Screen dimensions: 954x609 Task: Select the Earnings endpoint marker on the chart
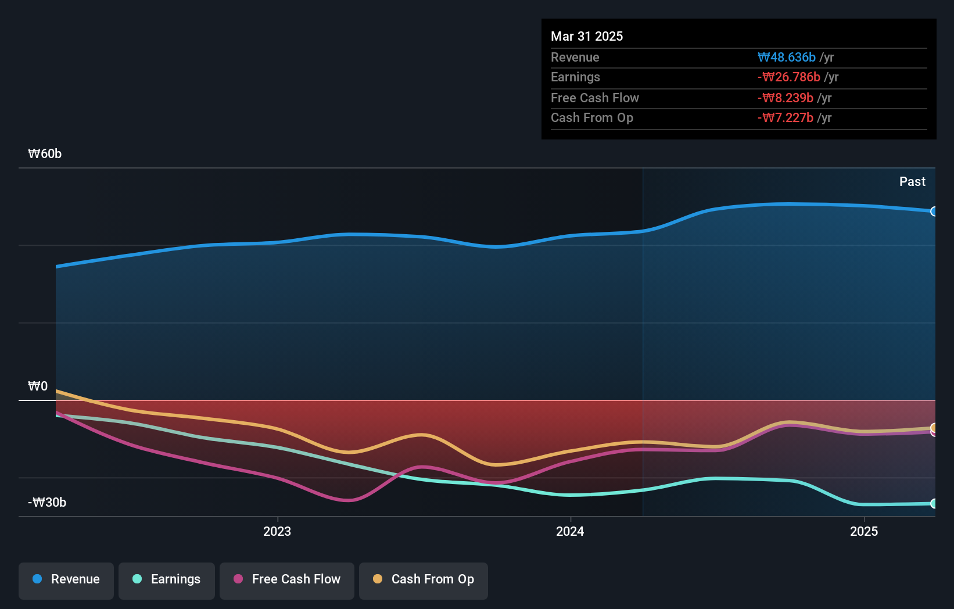[x=934, y=503]
